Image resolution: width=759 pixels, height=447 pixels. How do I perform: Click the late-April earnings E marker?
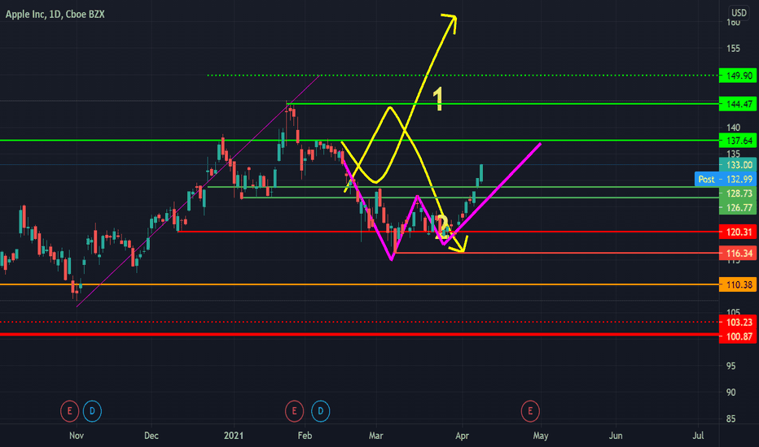(530, 411)
